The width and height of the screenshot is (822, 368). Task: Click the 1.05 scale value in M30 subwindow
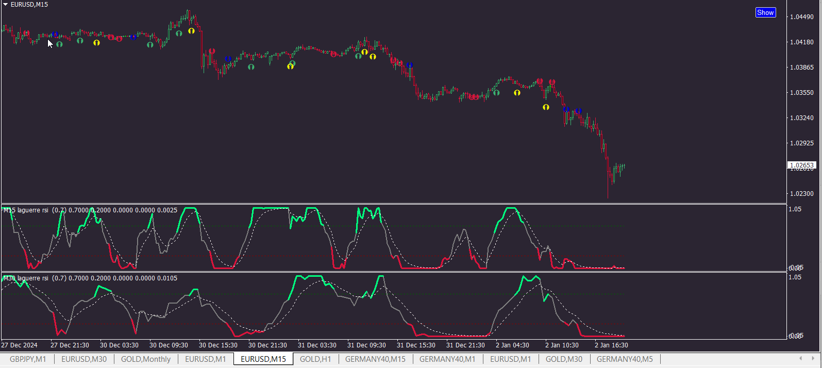(x=795, y=277)
